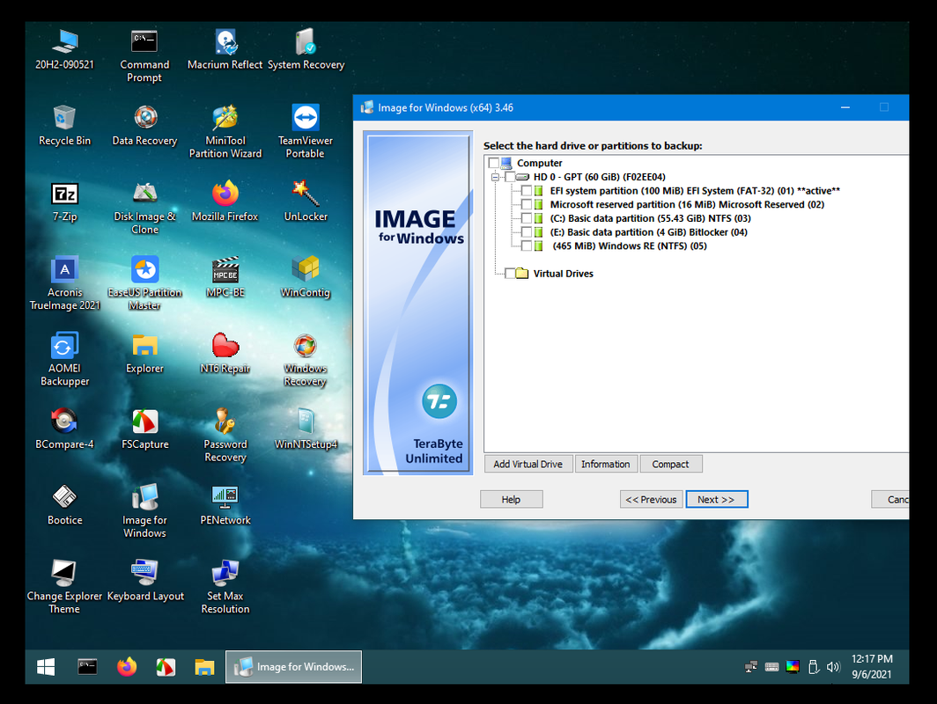Image resolution: width=937 pixels, height=704 pixels.
Task: Open the Recycle Bin desktop icon
Action: [64, 125]
